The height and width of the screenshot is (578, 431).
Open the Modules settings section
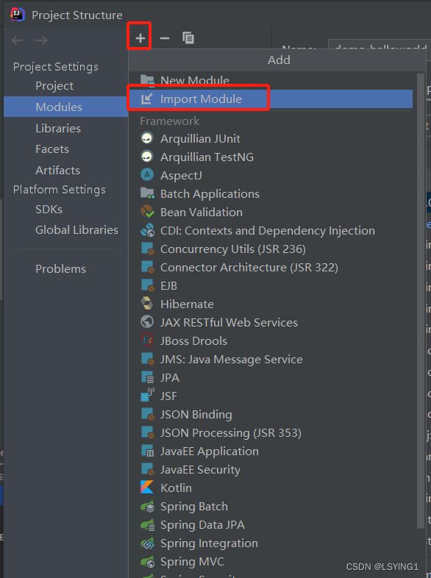[x=65, y=107]
